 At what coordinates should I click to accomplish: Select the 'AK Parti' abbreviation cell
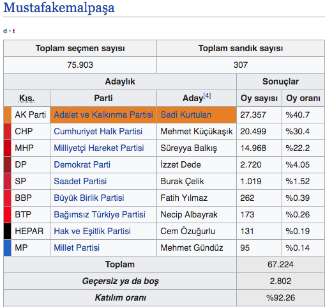click(x=31, y=114)
